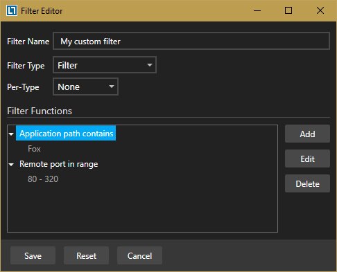The height and width of the screenshot is (272, 337).
Task: Select the 80 - 320 range value
Action: pyautogui.click(x=43, y=179)
